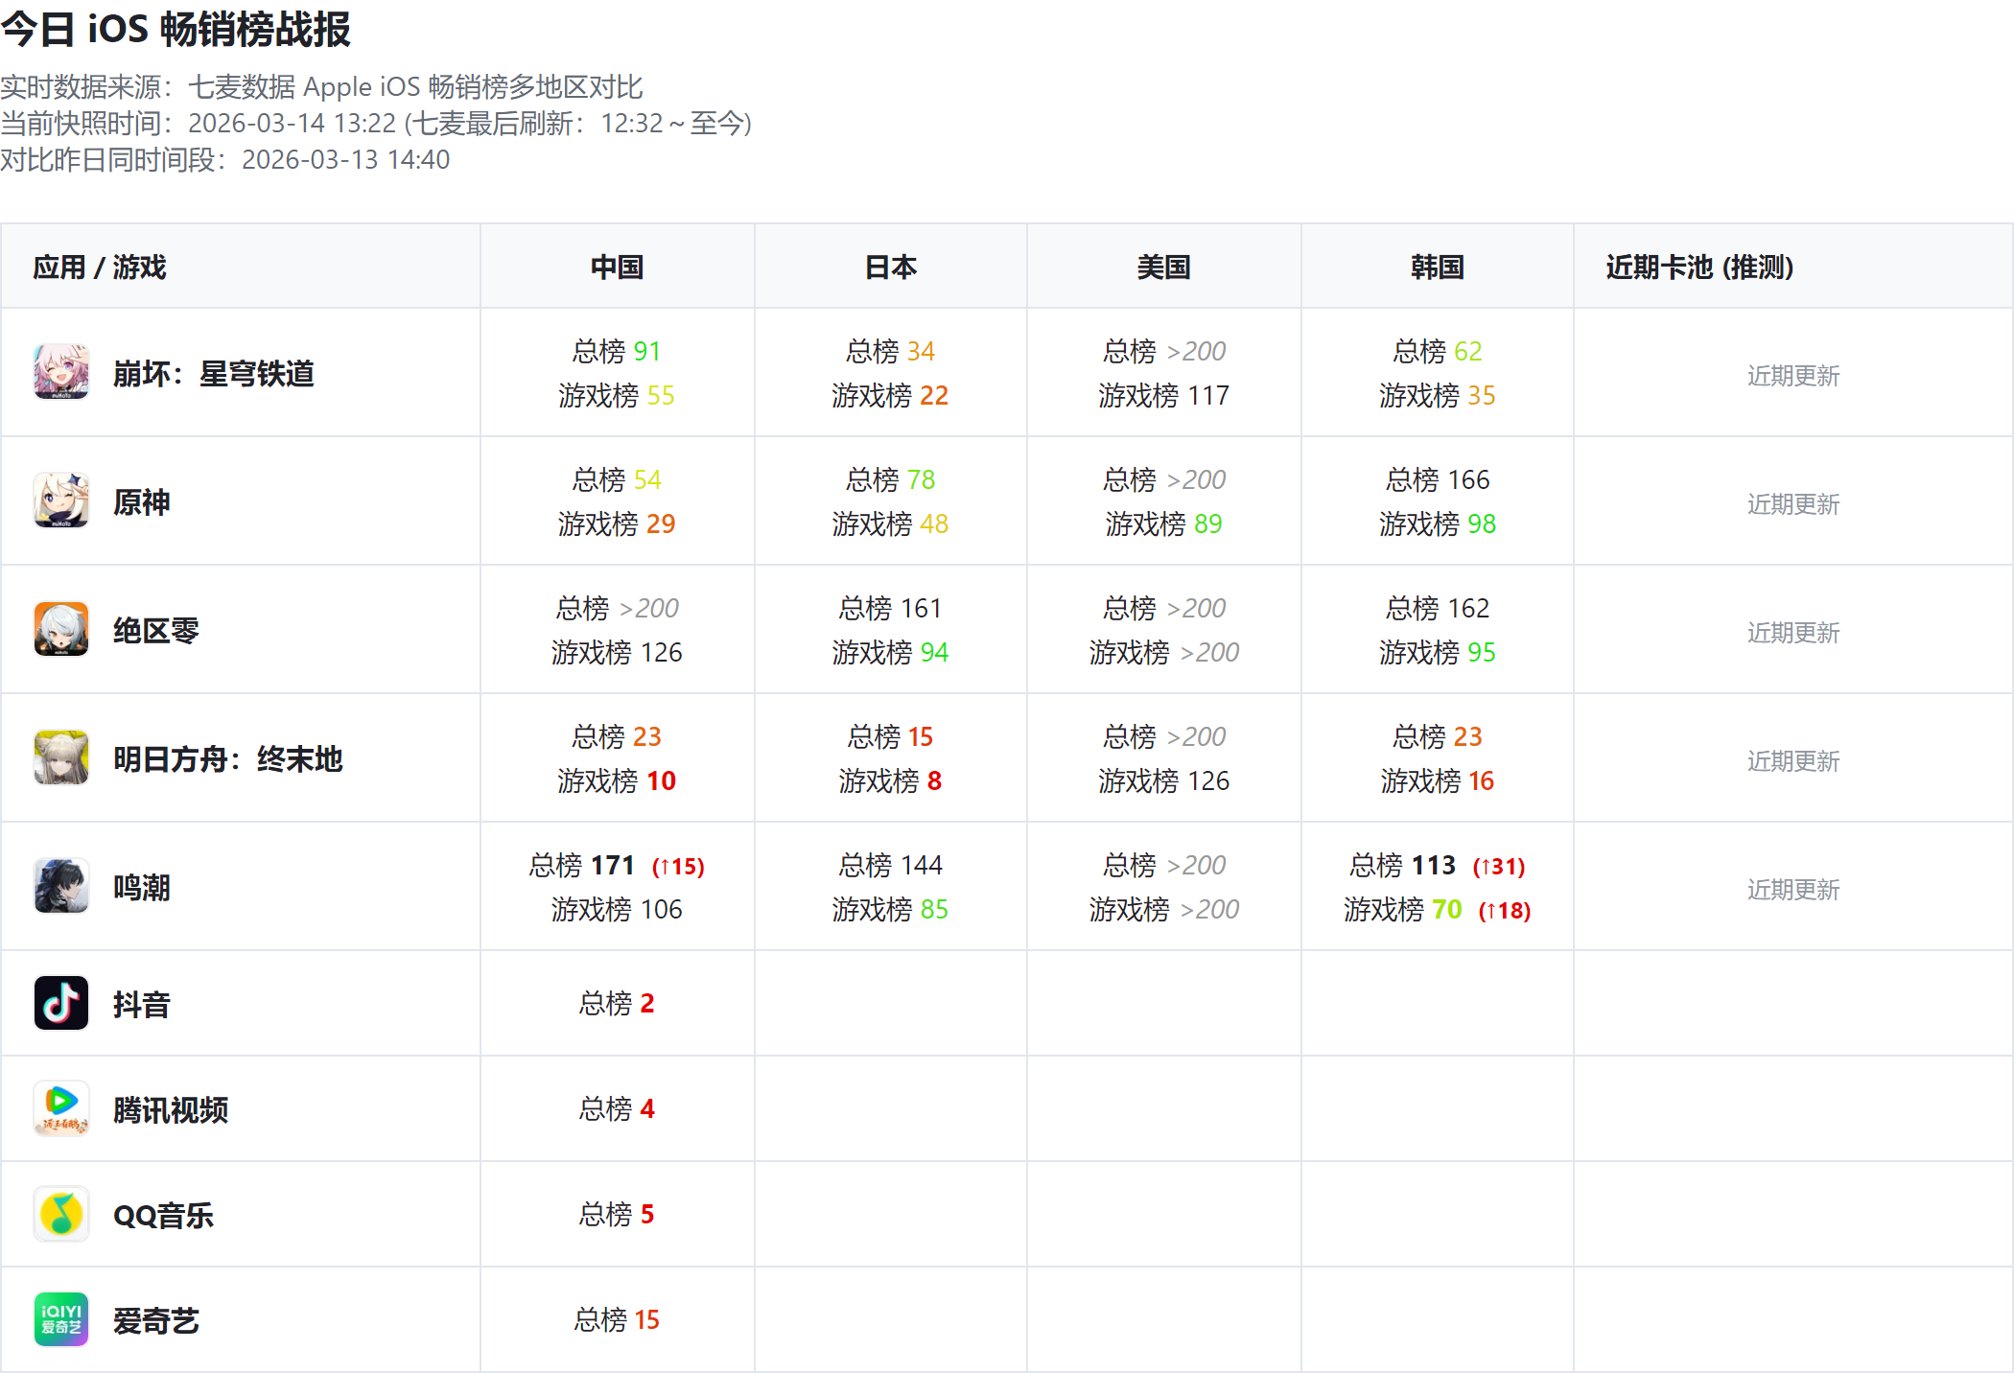Viewport: 2014px width, 1373px height.
Task: Click the 爱奇艺 name text
Action: pyautogui.click(x=156, y=1320)
